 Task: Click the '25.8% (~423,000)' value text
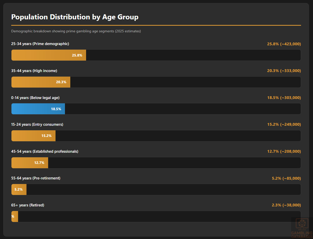tap(284, 44)
